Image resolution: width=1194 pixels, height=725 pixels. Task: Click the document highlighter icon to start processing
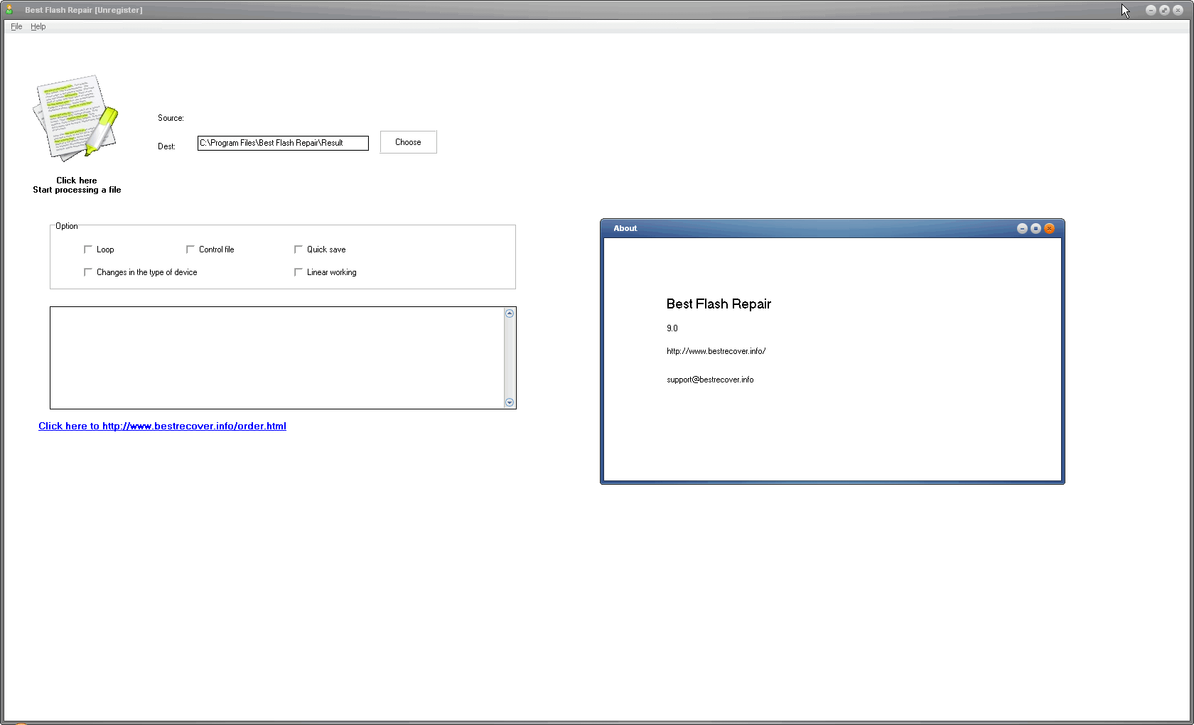coord(75,118)
